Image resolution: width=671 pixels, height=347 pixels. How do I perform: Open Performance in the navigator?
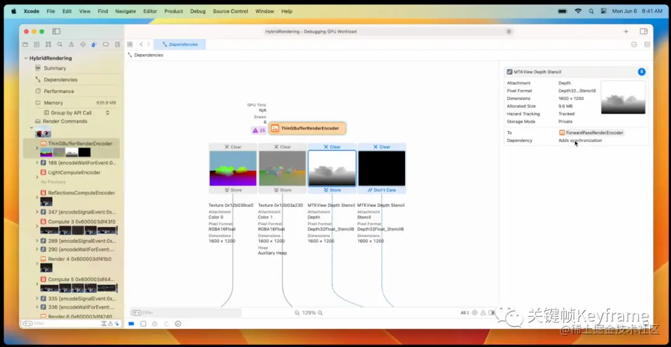click(x=58, y=91)
